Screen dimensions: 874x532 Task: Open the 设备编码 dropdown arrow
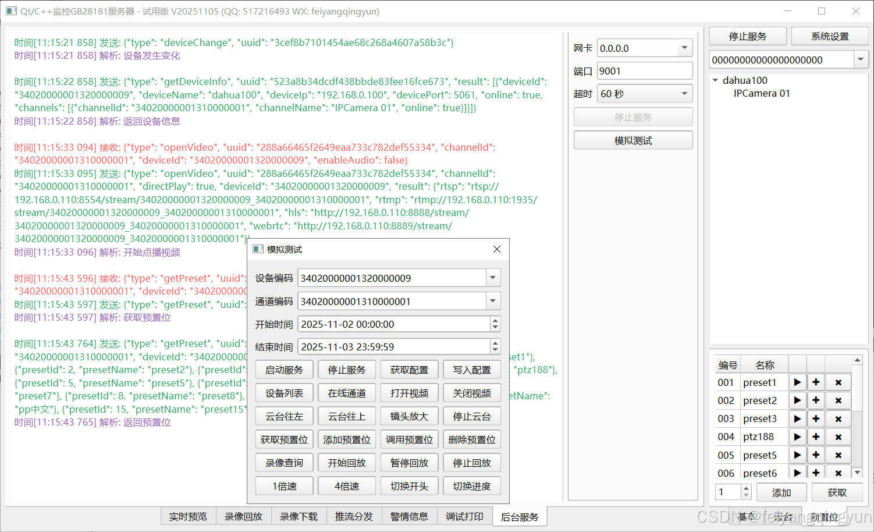(493, 278)
